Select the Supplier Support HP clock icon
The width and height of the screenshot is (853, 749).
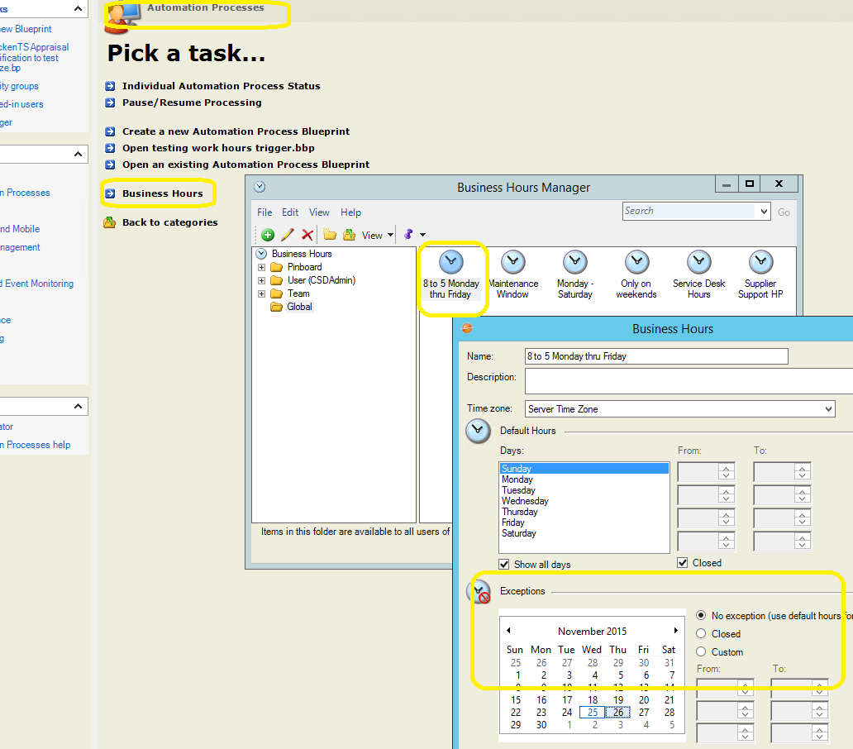pos(760,263)
